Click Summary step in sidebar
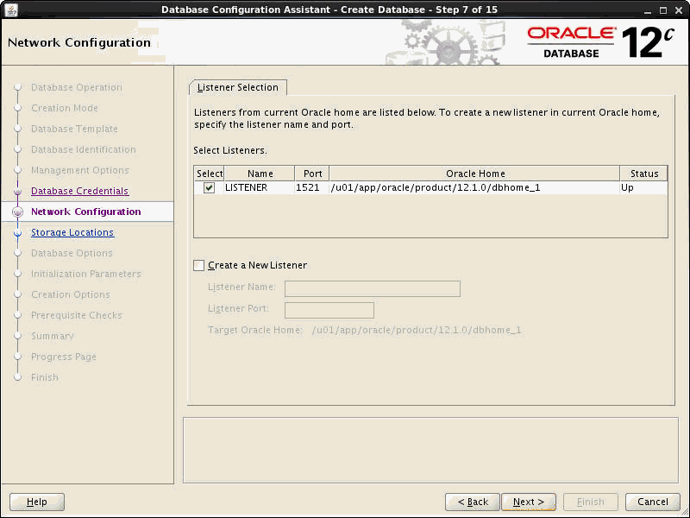The height and width of the screenshot is (518, 690). (53, 336)
